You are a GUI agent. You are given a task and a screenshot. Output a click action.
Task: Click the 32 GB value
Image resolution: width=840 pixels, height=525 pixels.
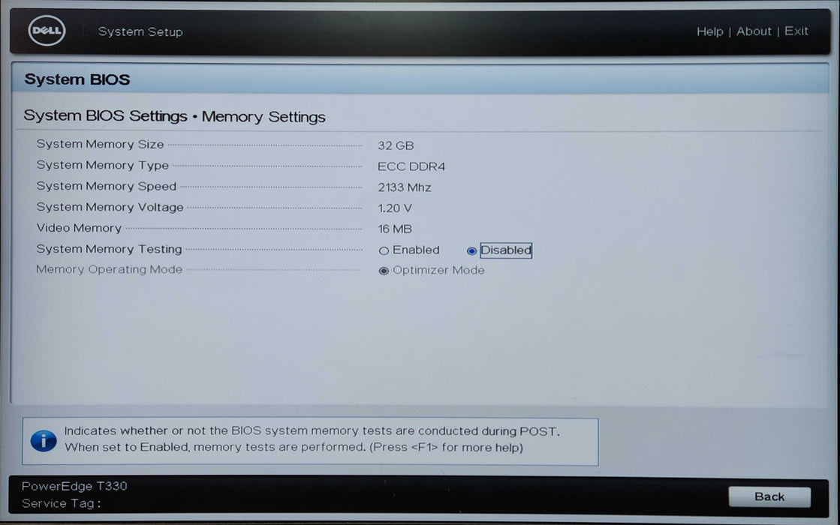(x=396, y=145)
